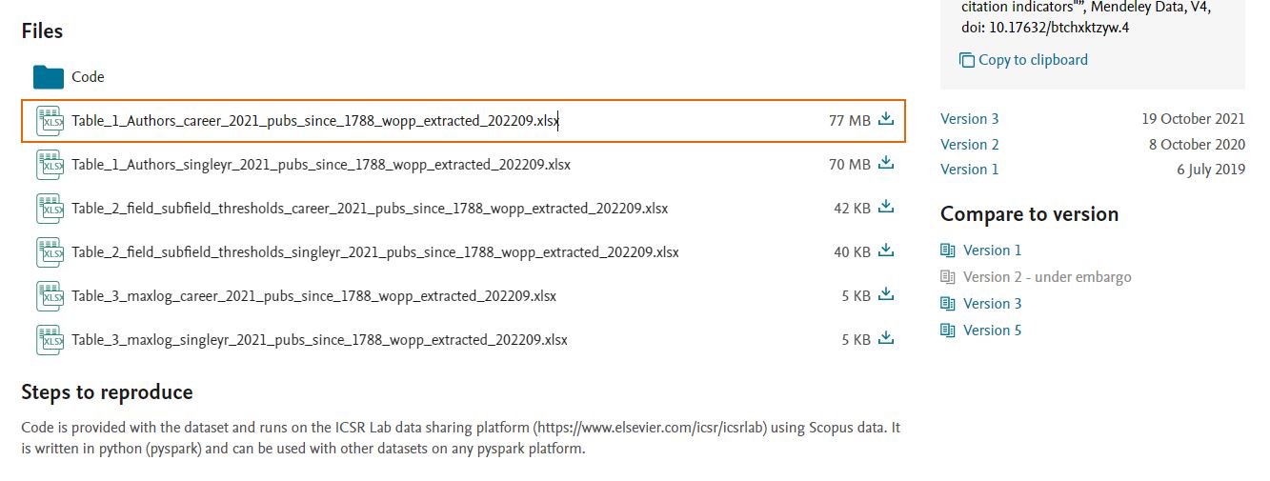
Task: Download Table_1_Authors_career xlsx file via download icon
Action: (886, 120)
